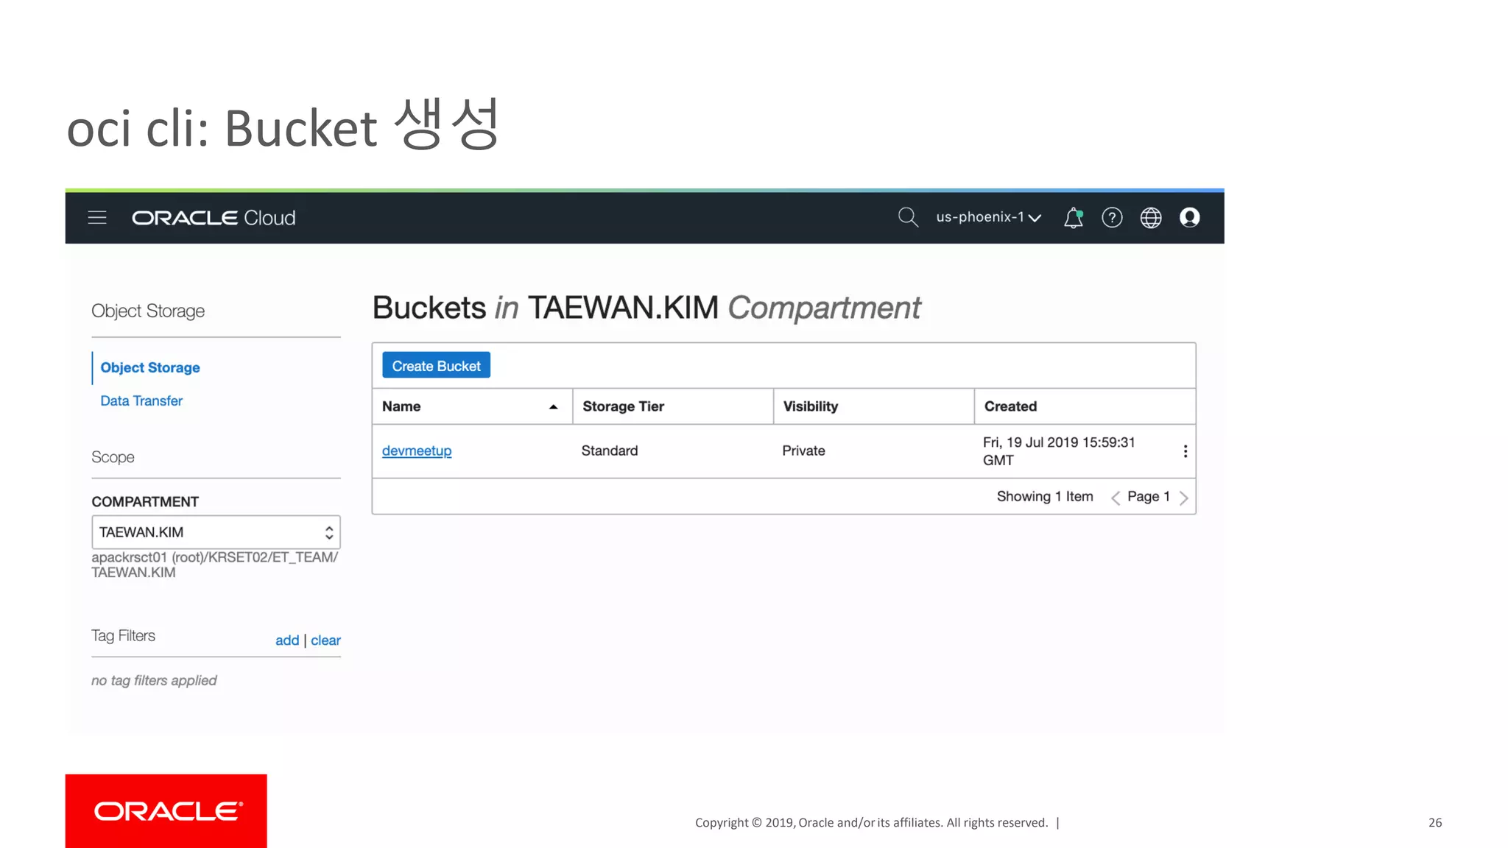The height and width of the screenshot is (848, 1508).
Task: Select the Private visibility cell
Action: point(803,451)
